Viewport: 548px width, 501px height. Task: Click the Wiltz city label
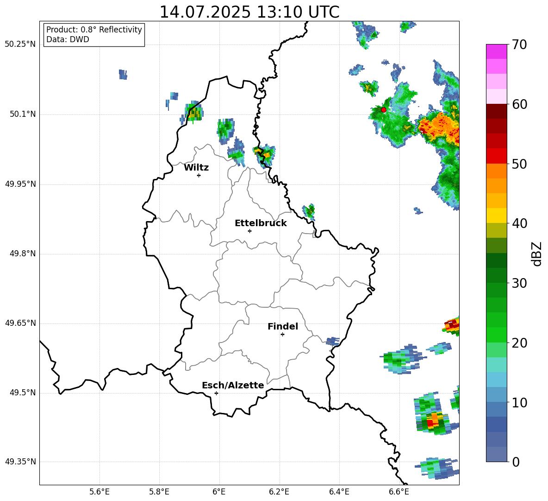(x=196, y=168)
